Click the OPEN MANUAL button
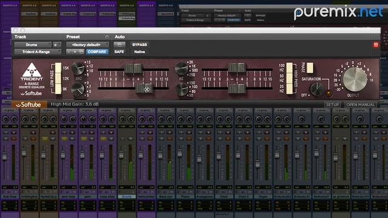The width and height of the screenshot is (388, 218). 361,105
